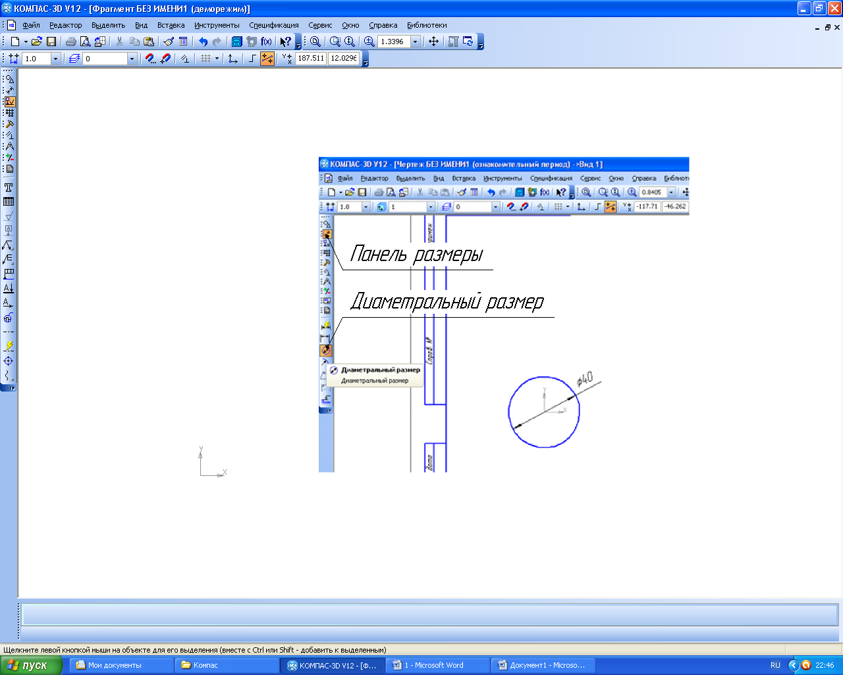Open the Variables f(x) icon
The height and width of the screenshot is (675, 843).
pyautogui.click(x=266, y=41)
